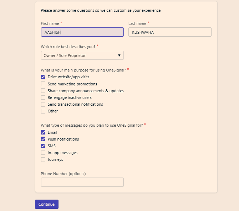The image size is (239, 211).
Task: Click the Continue button
Action: [47, 204]
